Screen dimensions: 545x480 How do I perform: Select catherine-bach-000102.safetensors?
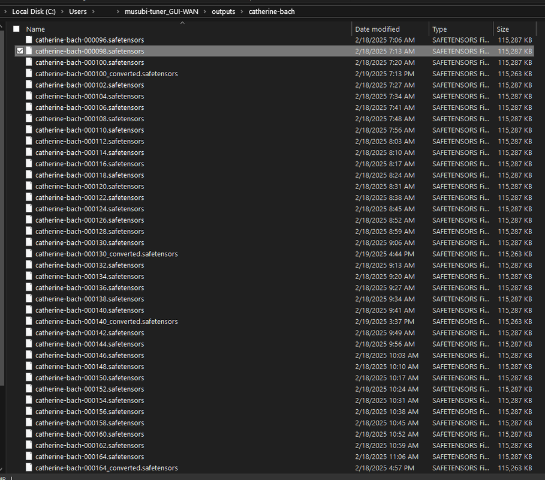89,85
